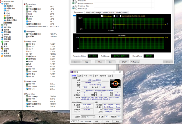Click the Save button
This screenshot has height=124, width=182.
(111, 62)
